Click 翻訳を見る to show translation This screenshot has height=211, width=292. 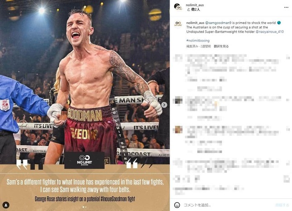click(221, 46)
